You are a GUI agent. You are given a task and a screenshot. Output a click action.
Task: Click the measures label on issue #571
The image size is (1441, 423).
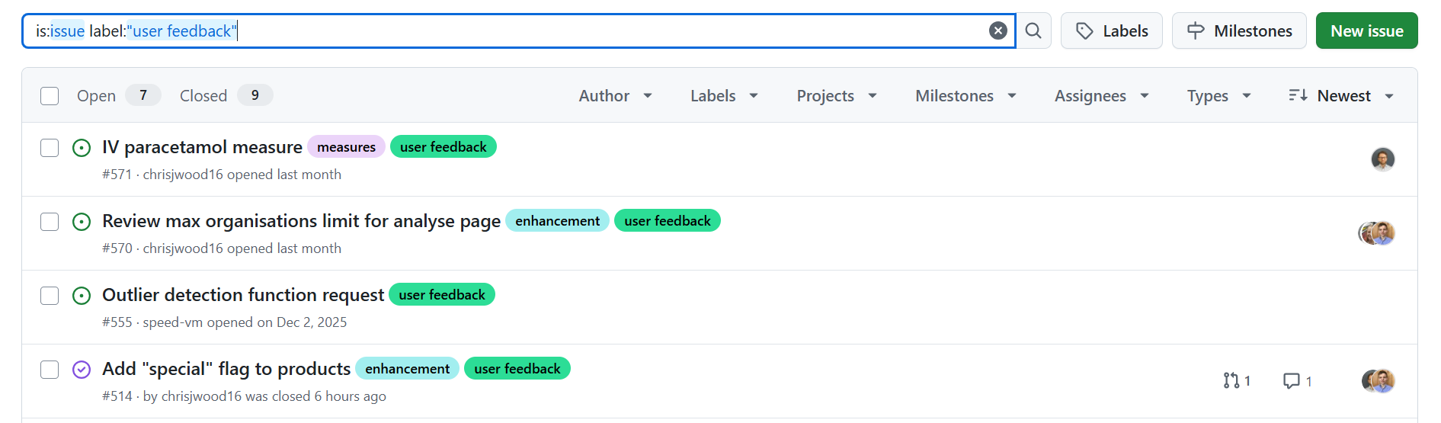coord(346,147)
